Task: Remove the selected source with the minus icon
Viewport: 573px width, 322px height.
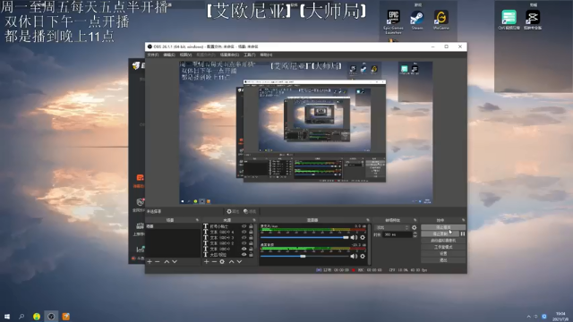Action: (x=214, y=262)
